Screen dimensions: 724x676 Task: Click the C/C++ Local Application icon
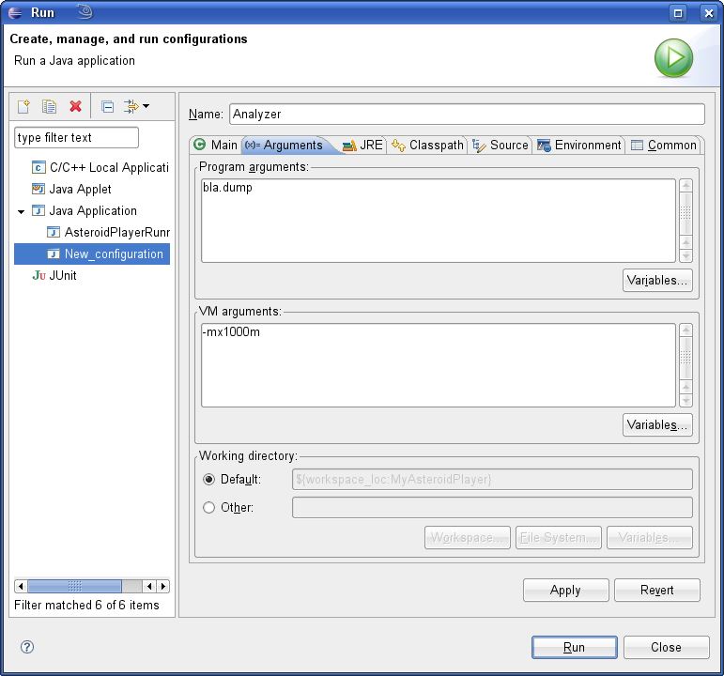point(39,168)
